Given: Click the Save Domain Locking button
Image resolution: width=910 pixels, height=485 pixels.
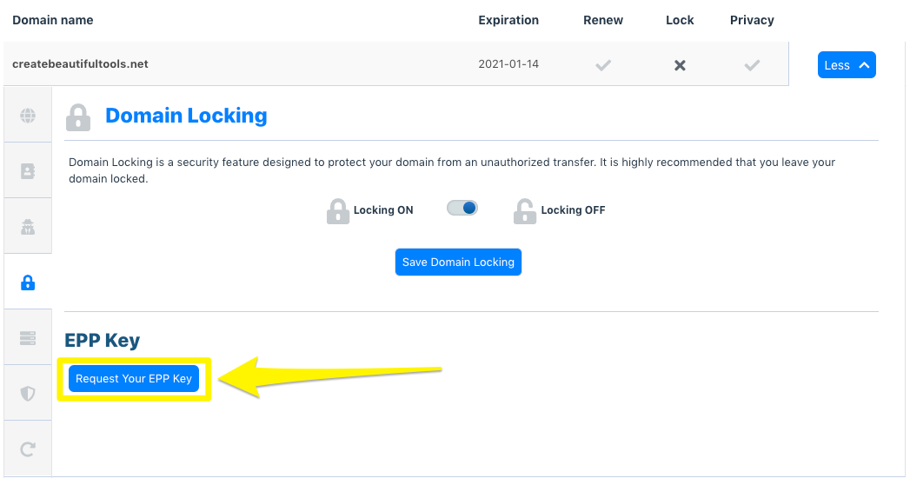Looking at the screenshot, I should 458,262.
